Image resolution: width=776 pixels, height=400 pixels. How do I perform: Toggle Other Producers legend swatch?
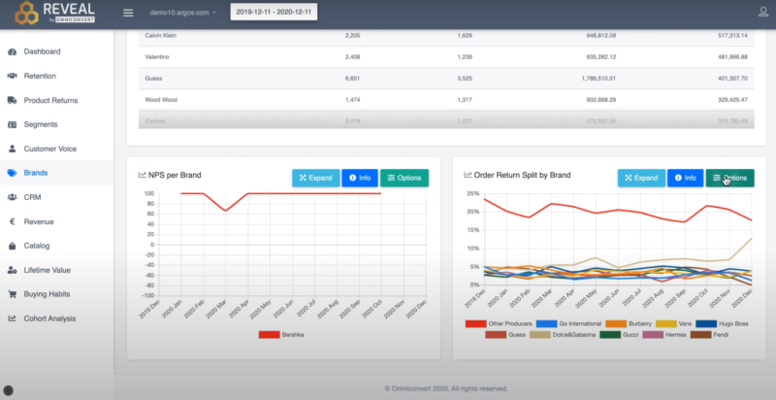pos(475,323)
